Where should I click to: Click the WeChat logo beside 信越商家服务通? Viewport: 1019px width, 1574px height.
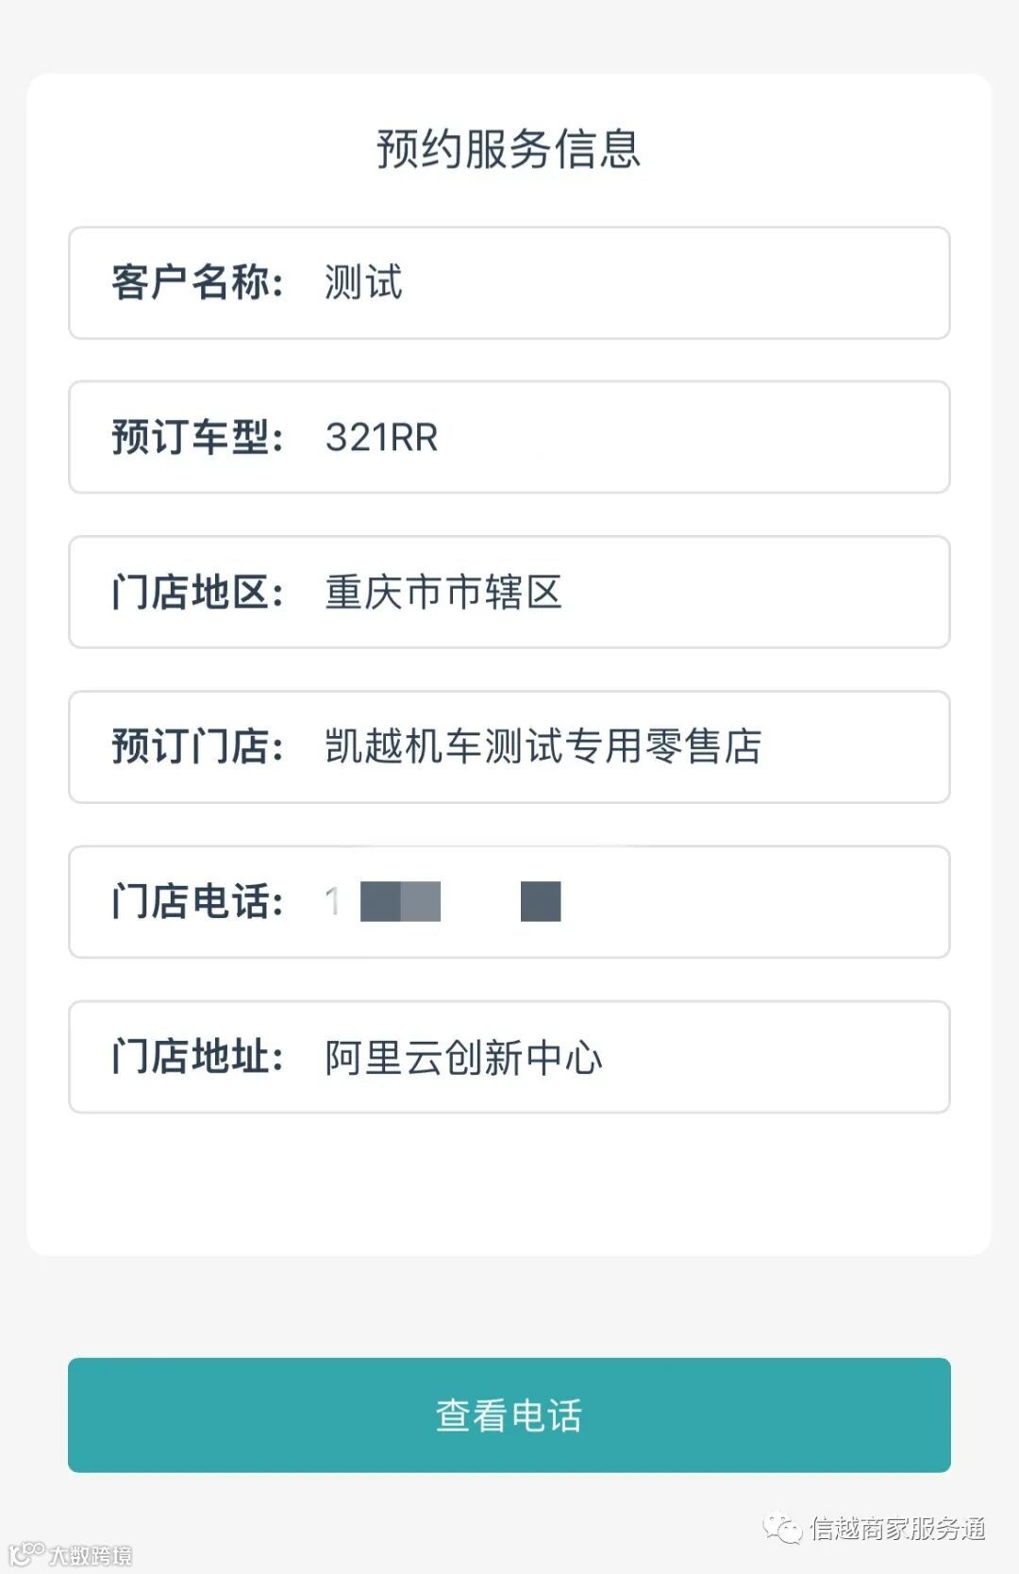coord(783,1527)
